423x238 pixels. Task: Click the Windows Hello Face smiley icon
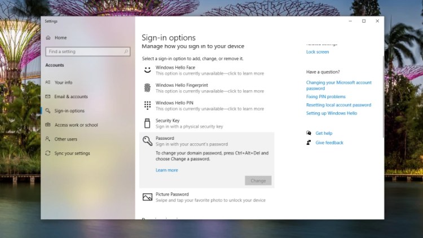point(147,70)
